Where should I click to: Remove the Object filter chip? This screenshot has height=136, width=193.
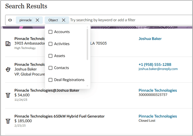click(64, 20)
